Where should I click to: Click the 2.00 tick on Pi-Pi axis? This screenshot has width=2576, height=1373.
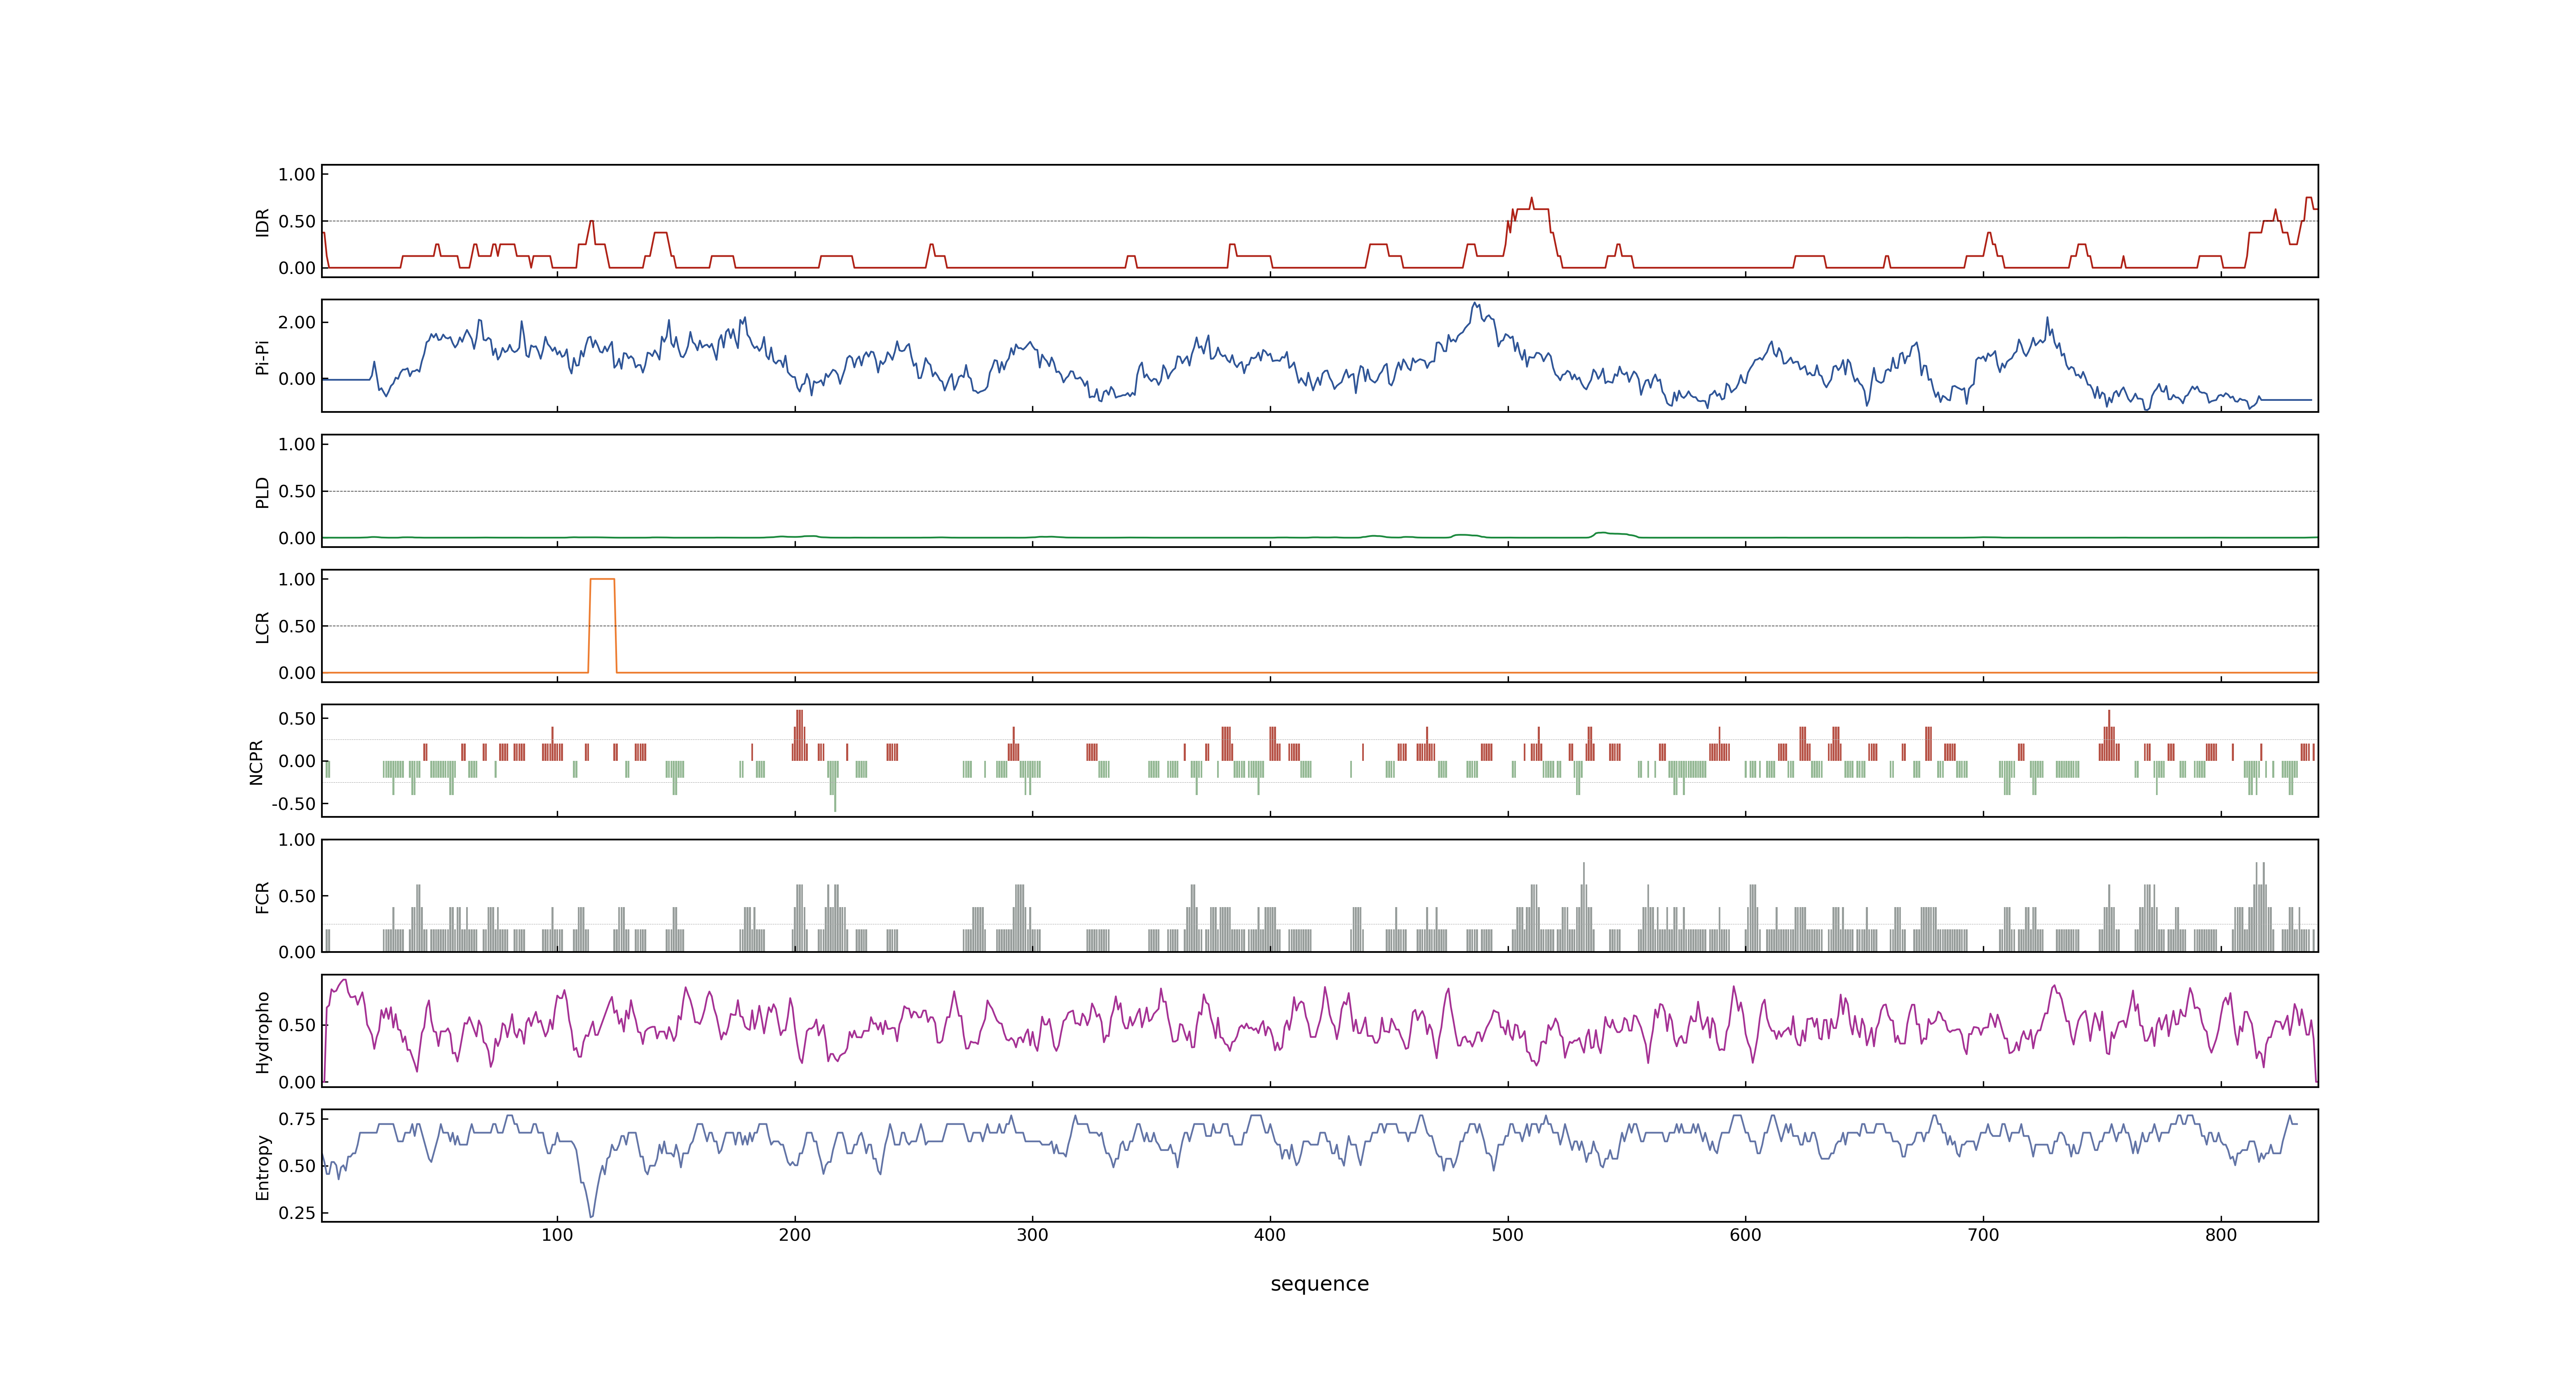297,323
